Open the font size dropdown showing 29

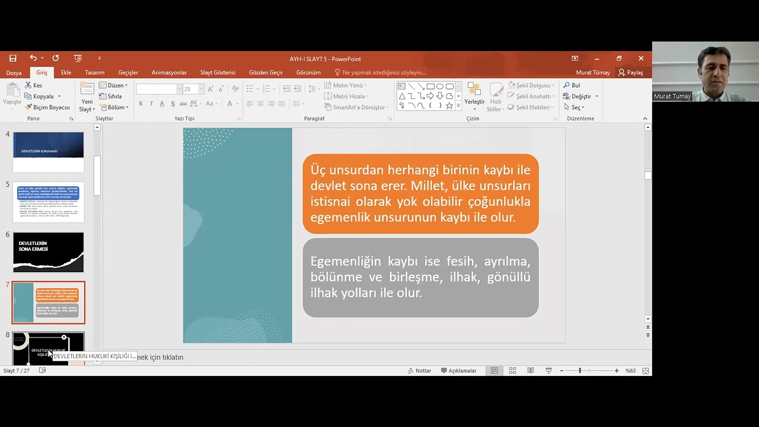coord(201,89)
